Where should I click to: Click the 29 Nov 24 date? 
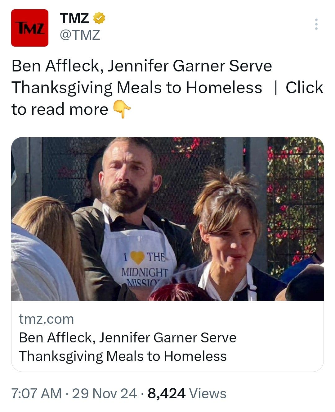104,393
